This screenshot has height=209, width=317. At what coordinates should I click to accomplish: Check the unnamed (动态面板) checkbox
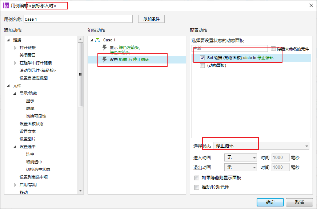[x=202, y=66]
